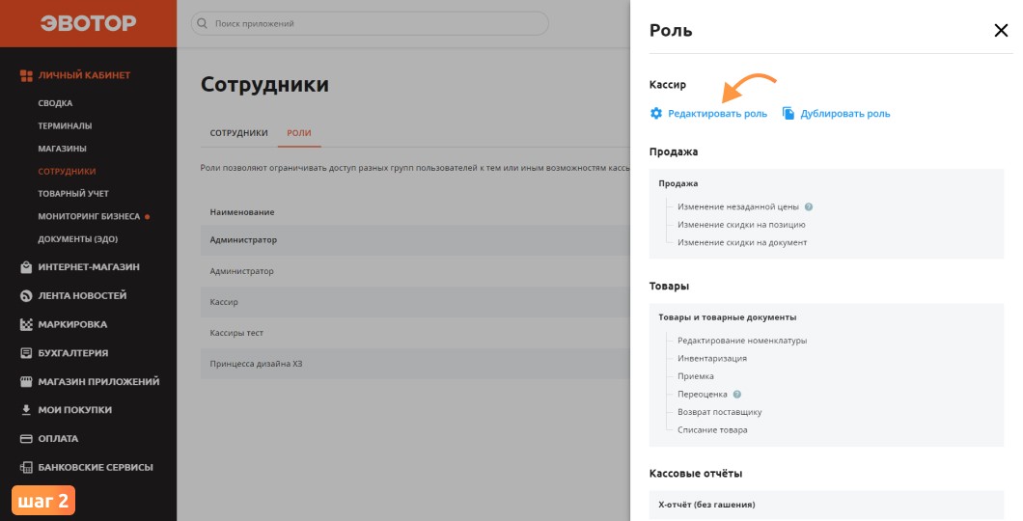Click the Магазин приложений store icon
The width and height of the screenshot is (1023, 521).
pyautogui.click(x=26, y=381)
